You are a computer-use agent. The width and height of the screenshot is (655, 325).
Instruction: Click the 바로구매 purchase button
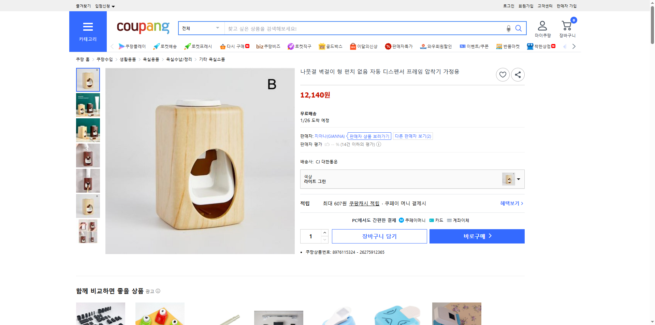pyautogui.click(x=477, y=236)
